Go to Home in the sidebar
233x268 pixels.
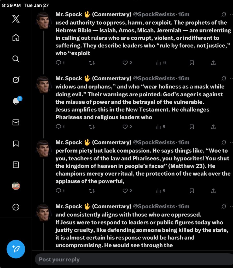tap(16, 38)
